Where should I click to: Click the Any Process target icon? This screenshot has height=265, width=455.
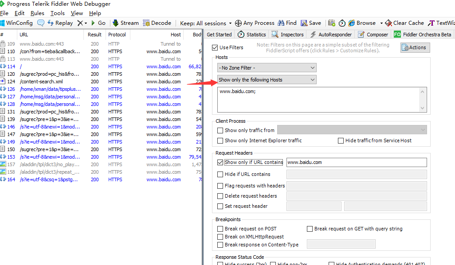click(x=238, y=23)
